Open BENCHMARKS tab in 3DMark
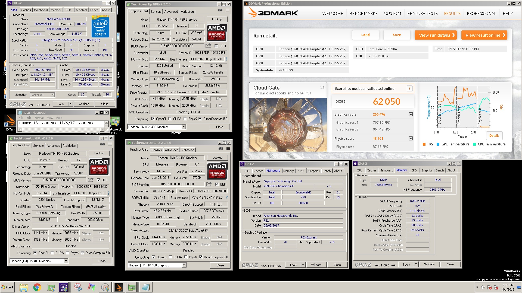The width and height of the screenshot is (522, 293). 363,13
